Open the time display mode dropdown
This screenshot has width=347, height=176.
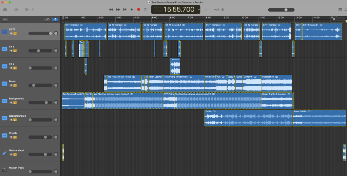(199, 10)
